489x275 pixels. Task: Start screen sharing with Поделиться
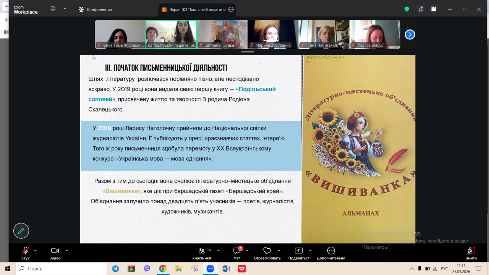pyautogui.click(x=298, y=252)
